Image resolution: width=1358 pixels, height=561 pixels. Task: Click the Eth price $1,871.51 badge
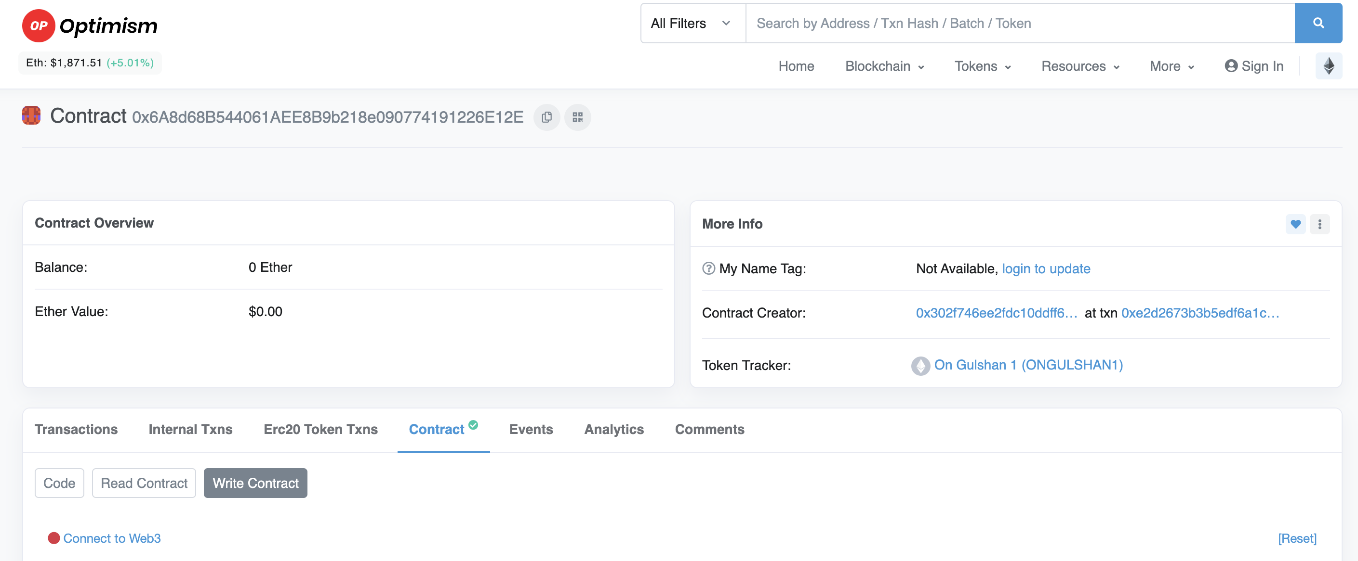point(90,63)
